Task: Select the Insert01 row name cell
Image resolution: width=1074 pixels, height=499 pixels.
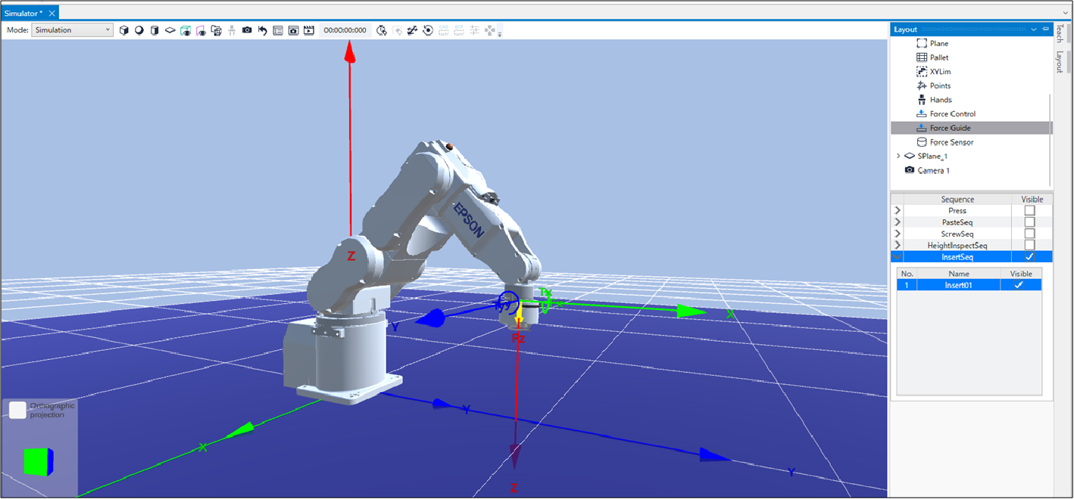Action: coord(958,285)
